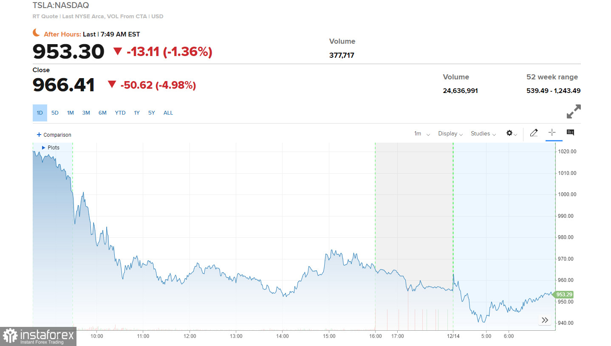
Task: Toggle the crosshair tool icon
Action: (x=552, y=132)
